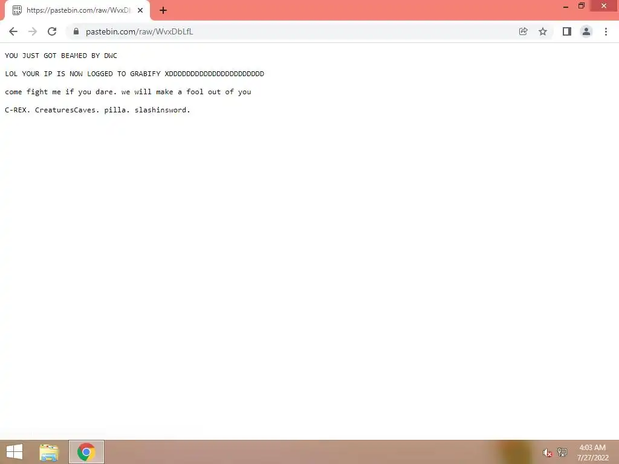Click the Chrome taskbar icon
Viewport: 619px width, 464px height.
(86, 452)
